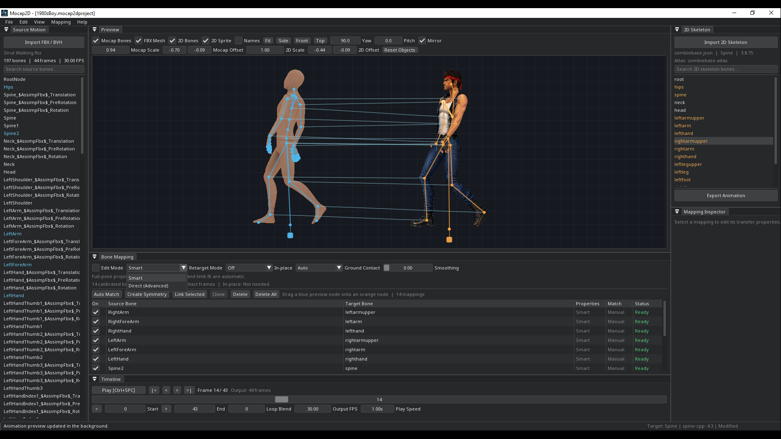The height and width of the screenshot is (439, 781).
Task: Click the Yaw value slider field
Action: tap(345, 41)
